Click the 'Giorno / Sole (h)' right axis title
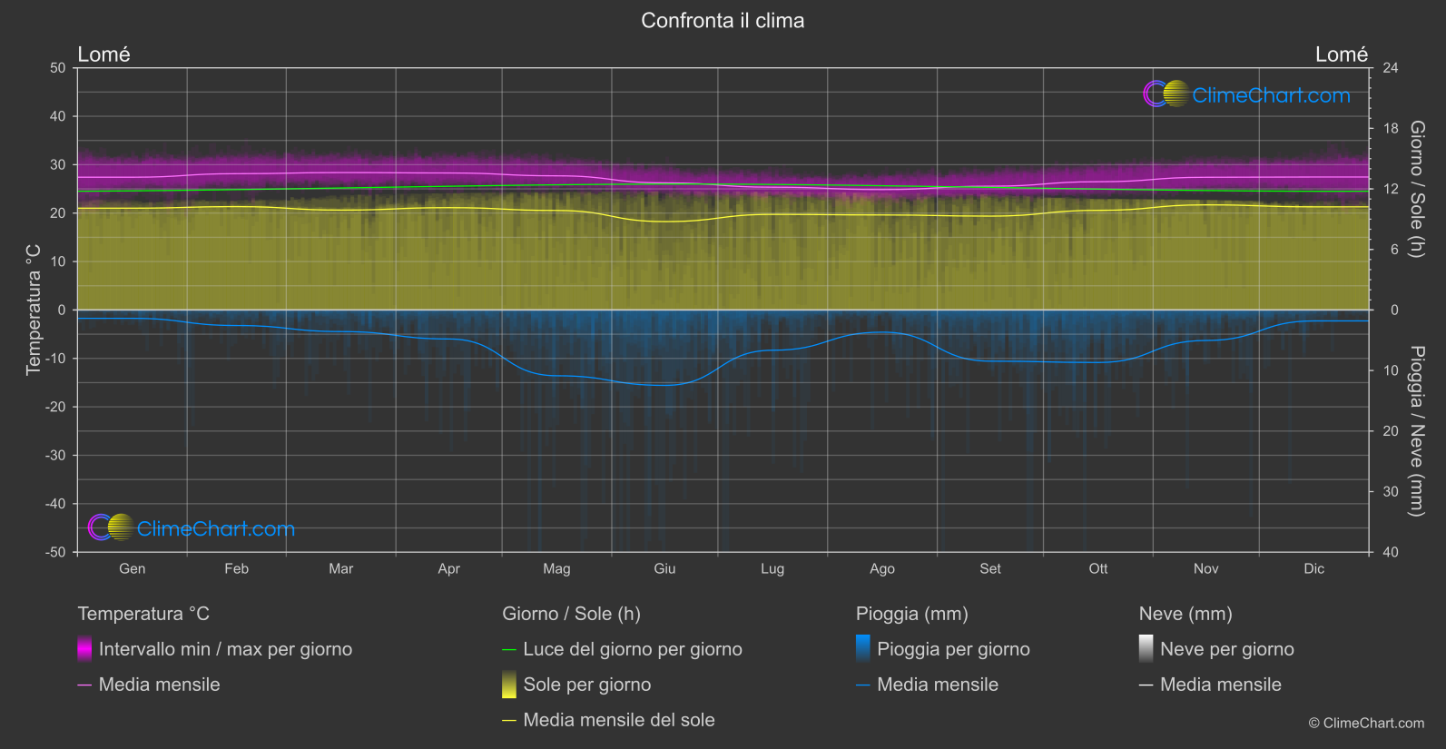Image resolution: width=1446 pixels, height=749 pixels. pos(1416,189)
